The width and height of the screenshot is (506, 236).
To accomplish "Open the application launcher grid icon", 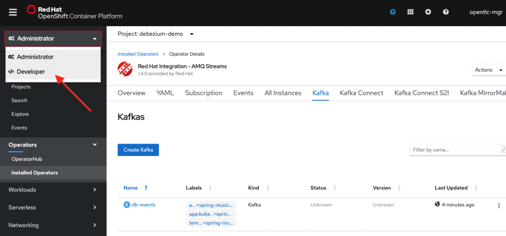I will tap(410, 12).
